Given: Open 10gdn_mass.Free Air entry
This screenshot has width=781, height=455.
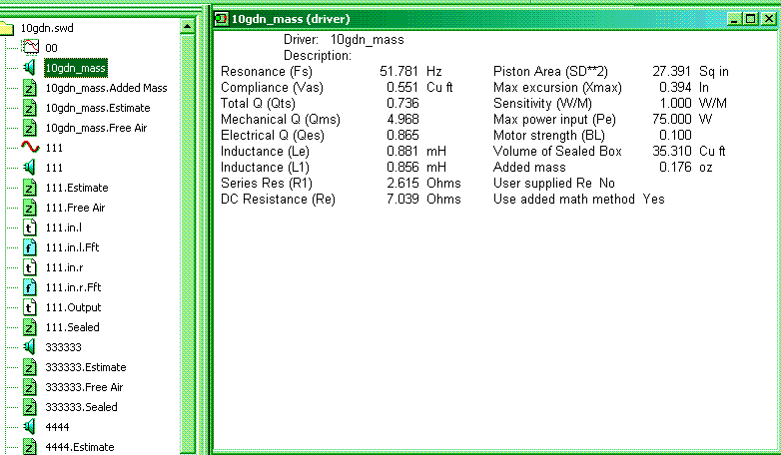Looking at the screenshot, I should [x=96, y=128].
